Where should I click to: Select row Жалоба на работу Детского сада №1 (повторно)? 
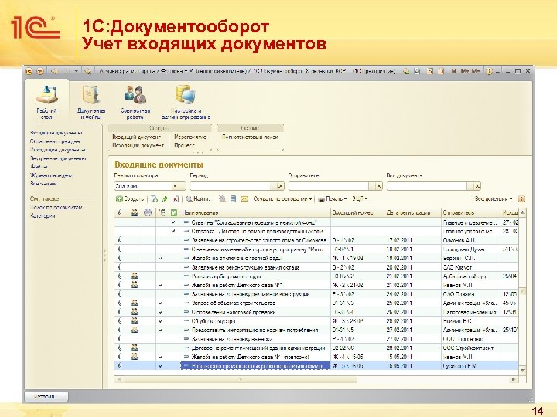point(316,357)
